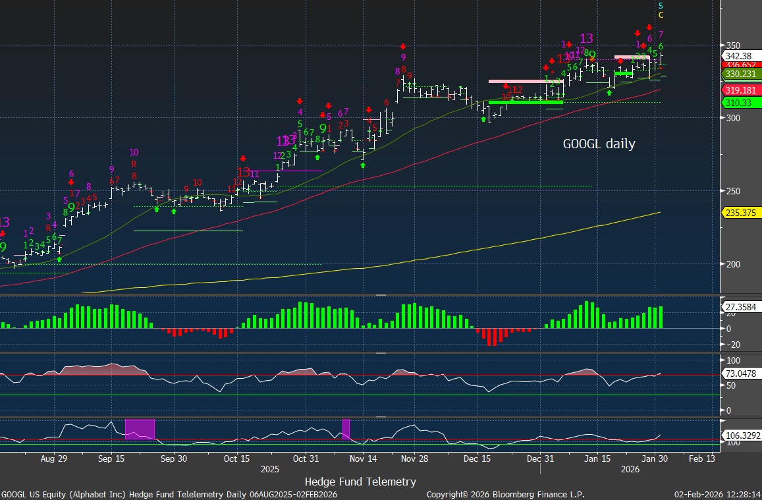Click the Bloomberg Finance L.P. copyright text
This screenshot has height=500, width=762.
505,494
